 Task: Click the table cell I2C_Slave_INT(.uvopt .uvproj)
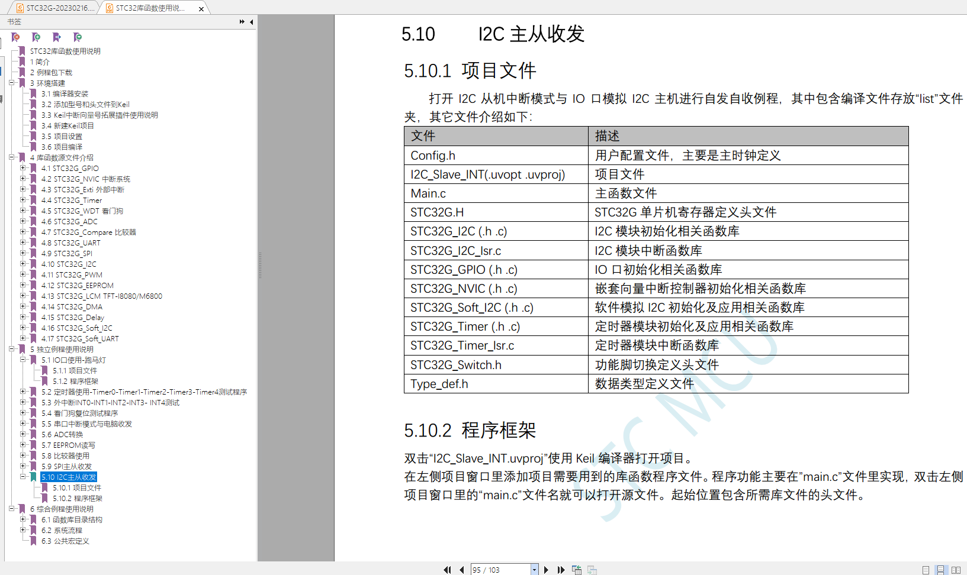point(496,175)
